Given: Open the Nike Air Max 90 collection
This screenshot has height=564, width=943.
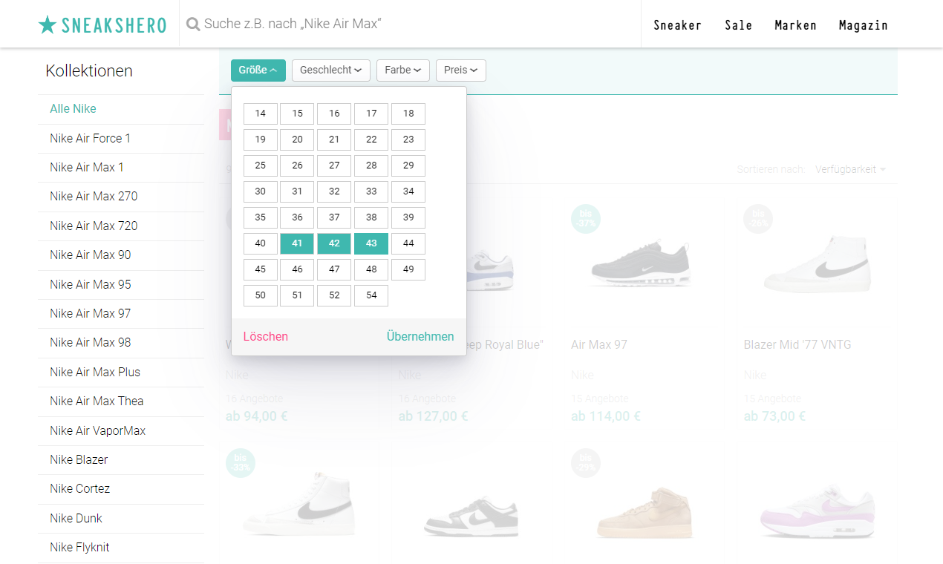Looking at the screenshot, I should pos(121,255).
